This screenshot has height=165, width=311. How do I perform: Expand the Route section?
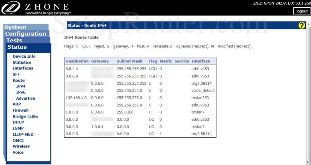pyautogui.click(x=18, y=80)
